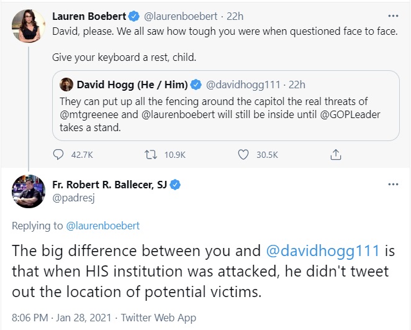Open Lauren Boebert's profile picture

pyautogui.click(x=27, y=26)
